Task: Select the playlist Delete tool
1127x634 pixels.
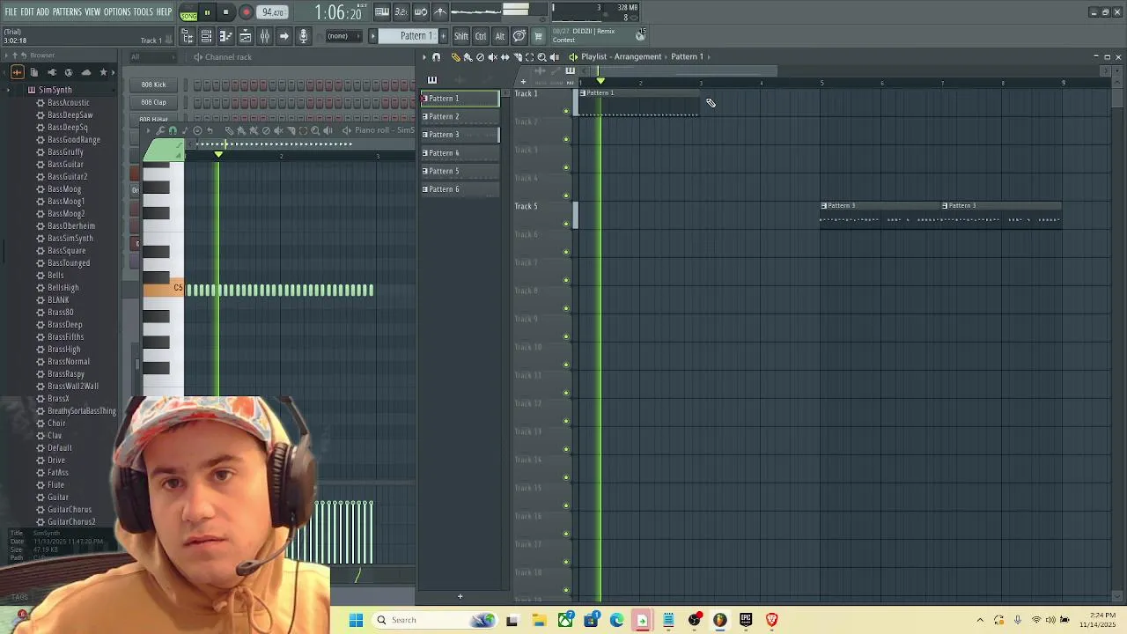Action: pos(480,57)
